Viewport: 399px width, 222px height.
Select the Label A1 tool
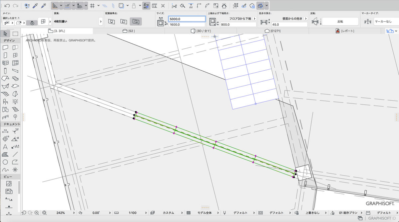(x=15, y=147)
